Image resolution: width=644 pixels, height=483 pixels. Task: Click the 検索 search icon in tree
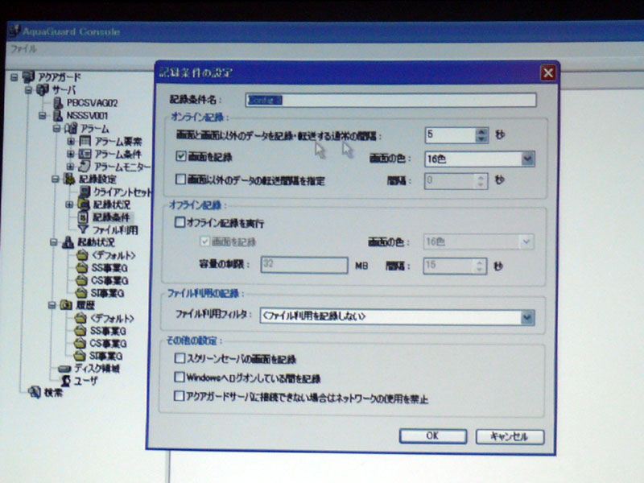[34, 393]
